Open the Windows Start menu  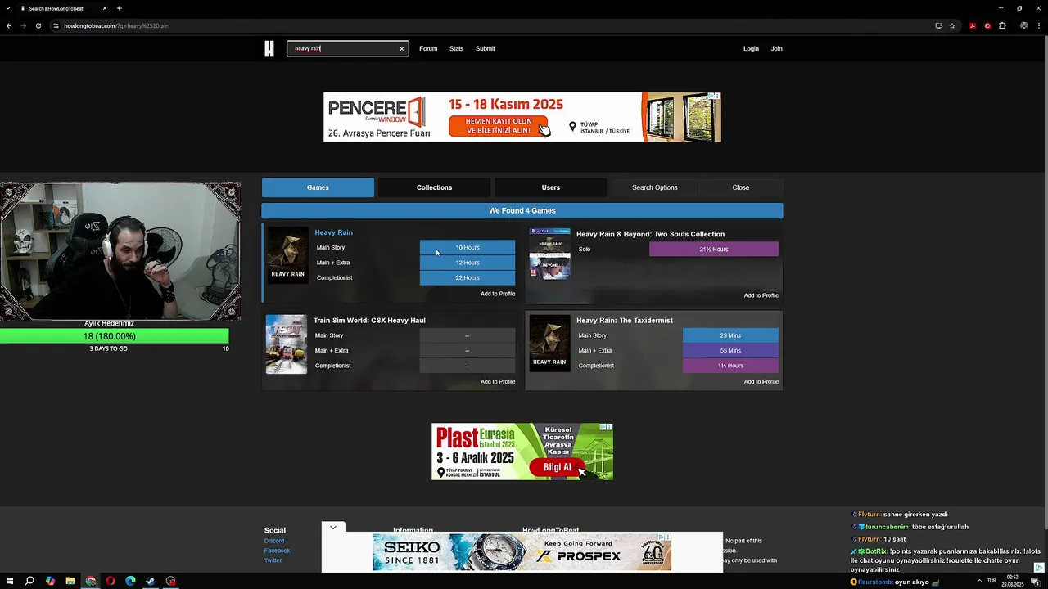tap(10, 581)
